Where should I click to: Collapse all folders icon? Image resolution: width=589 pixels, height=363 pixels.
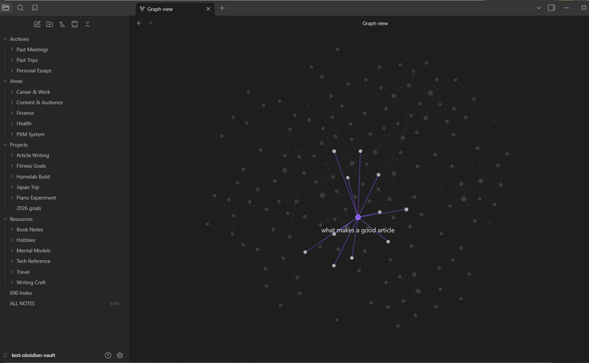coord(87,24)
